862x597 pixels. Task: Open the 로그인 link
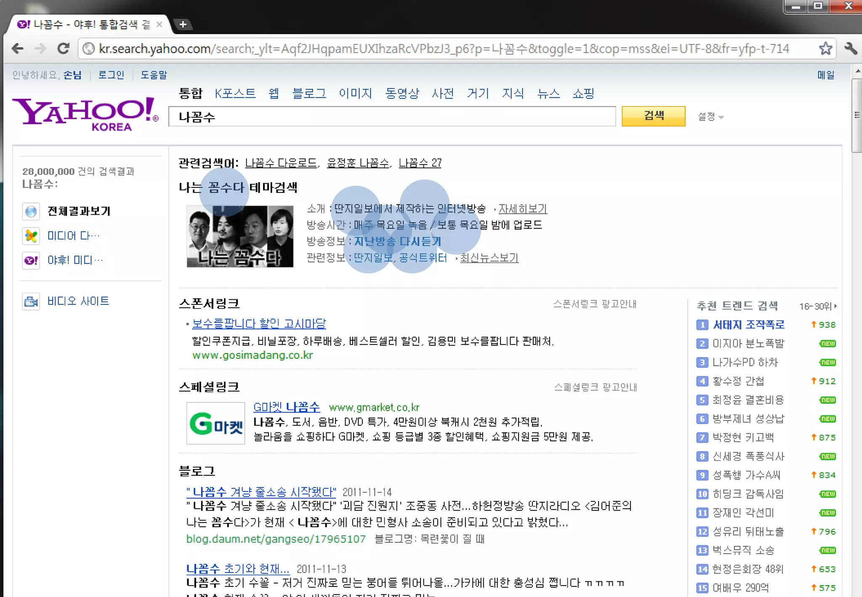tap(111, 75)
